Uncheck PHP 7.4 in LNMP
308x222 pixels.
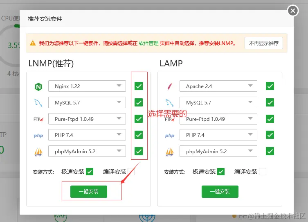(x=139, y=135)
